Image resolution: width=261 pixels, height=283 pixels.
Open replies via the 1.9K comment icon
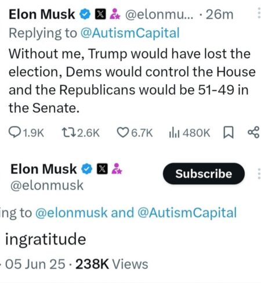click(14, 132)
